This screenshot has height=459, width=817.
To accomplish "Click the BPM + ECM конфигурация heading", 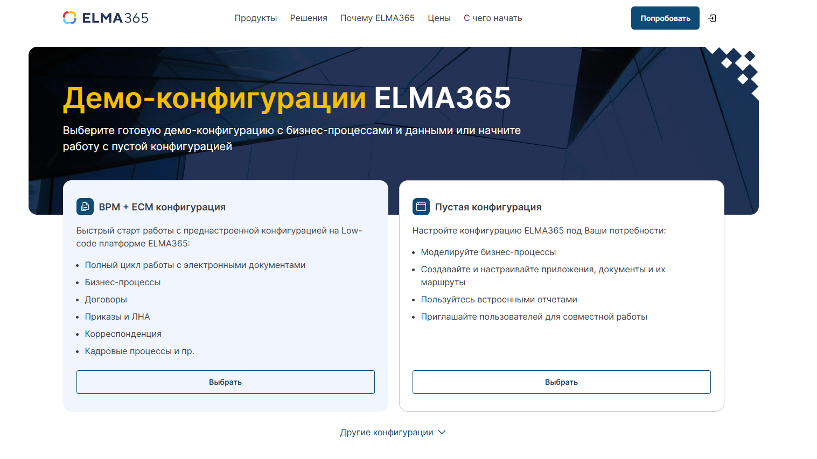I will (x=163, y=207).
